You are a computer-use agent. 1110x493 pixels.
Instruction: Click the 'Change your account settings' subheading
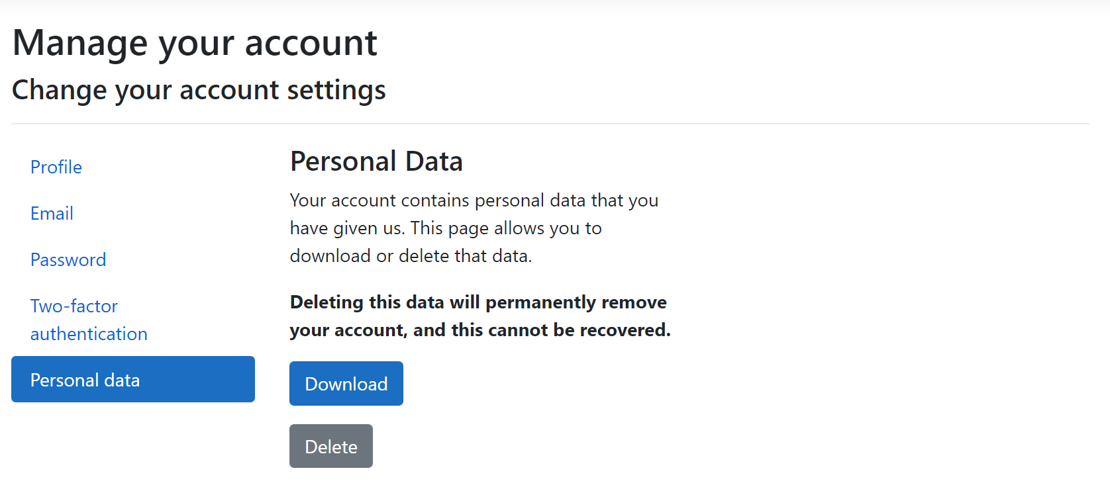pos(199,91)
